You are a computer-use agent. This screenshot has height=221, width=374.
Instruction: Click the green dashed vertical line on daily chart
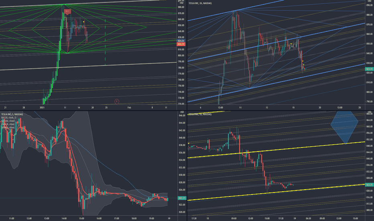pyautogui.click(x=105, y=42)
